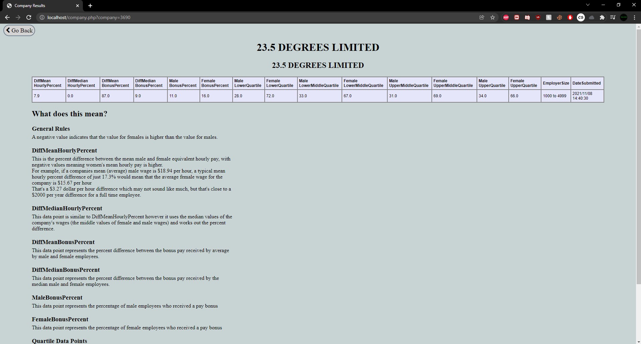Viewport: 641px width, 344px height.
Task: Open the gray cloud extension icon
Action: click(592, 17)
